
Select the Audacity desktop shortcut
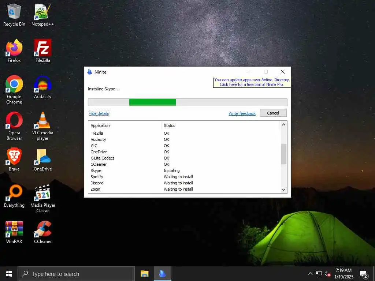point(42,87)
